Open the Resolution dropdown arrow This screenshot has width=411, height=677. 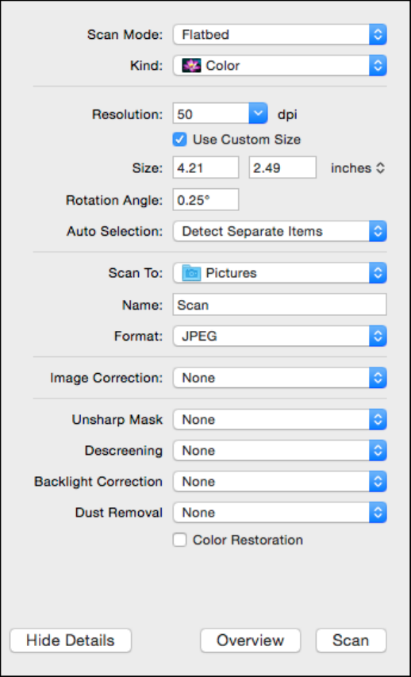click(x=258, y=114)
